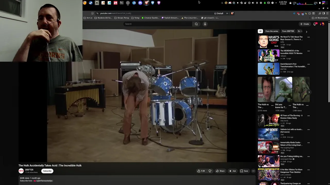Dislike the video with thumbs down
The height and width of the screenshot is (185, 330).
click(x=210, y=171)
